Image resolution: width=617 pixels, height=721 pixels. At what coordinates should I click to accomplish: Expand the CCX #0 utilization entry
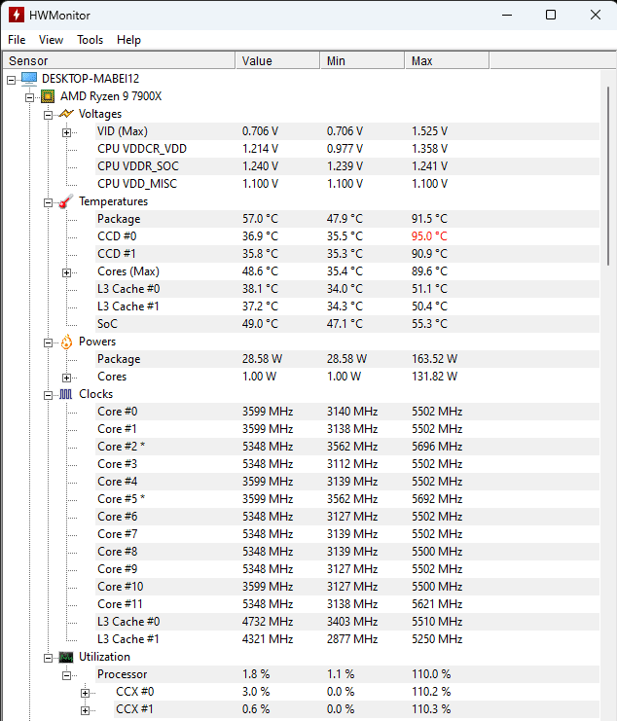tap(85, 693)
